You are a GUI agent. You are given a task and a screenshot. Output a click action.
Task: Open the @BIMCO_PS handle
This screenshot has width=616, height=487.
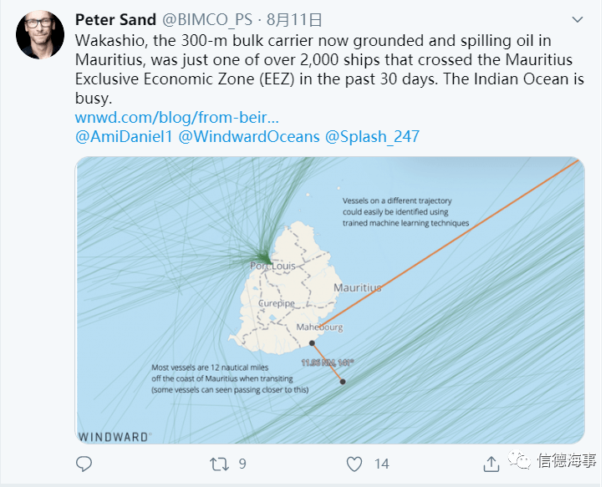pos(207,20)
